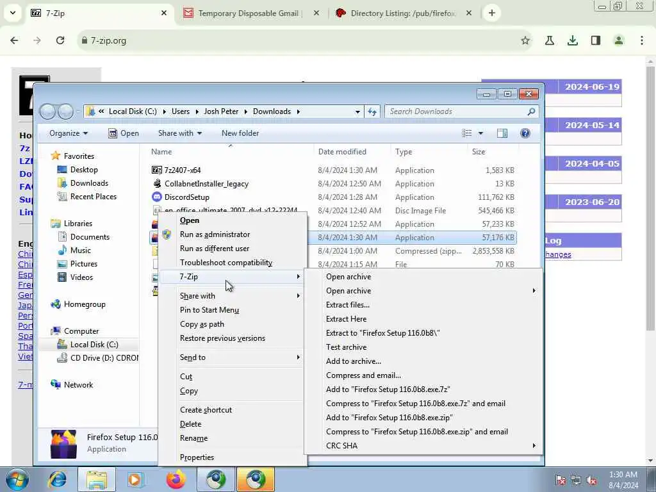Open the browser tab list chevron
The width and height of the screenshot is (656, 492).
[x=13, y=13]
